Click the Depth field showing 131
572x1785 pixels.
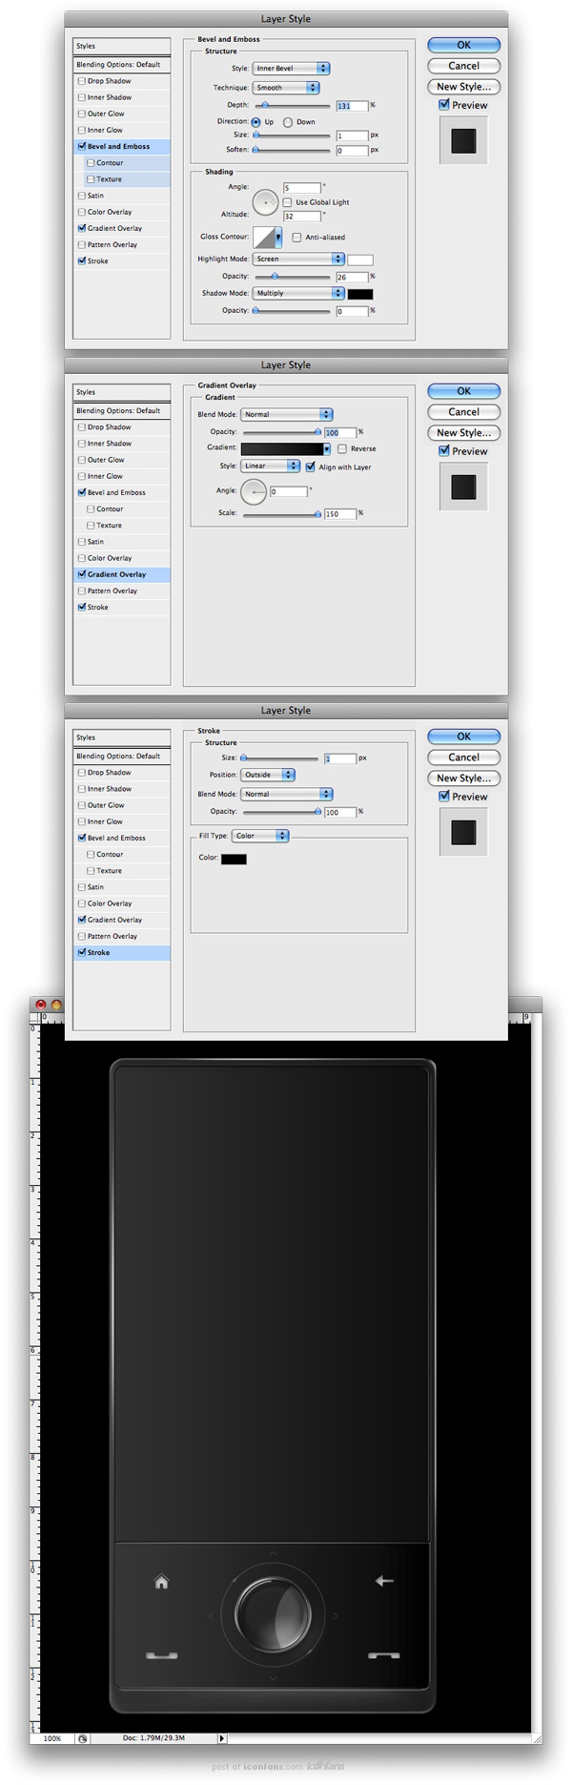tap(352, 106)
